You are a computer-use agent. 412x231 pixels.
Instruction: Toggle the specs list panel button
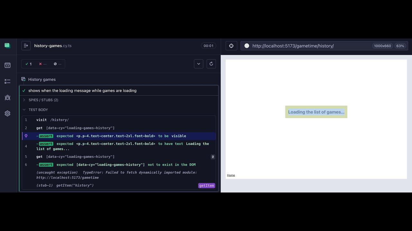(26, 46)
